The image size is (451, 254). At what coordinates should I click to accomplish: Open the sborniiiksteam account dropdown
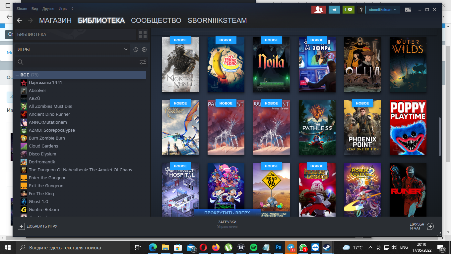[383, 10]
